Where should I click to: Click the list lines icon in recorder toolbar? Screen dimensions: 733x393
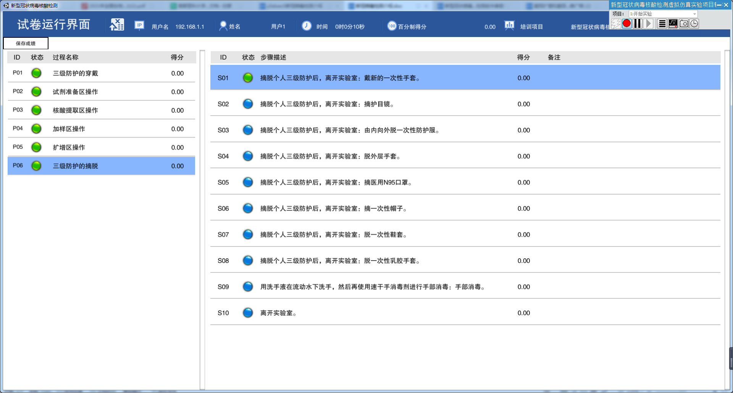(x=662, y=24)
